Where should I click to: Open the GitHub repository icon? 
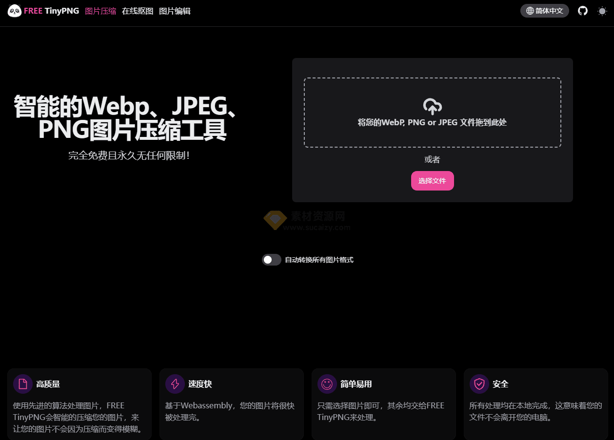pos(582,10)
